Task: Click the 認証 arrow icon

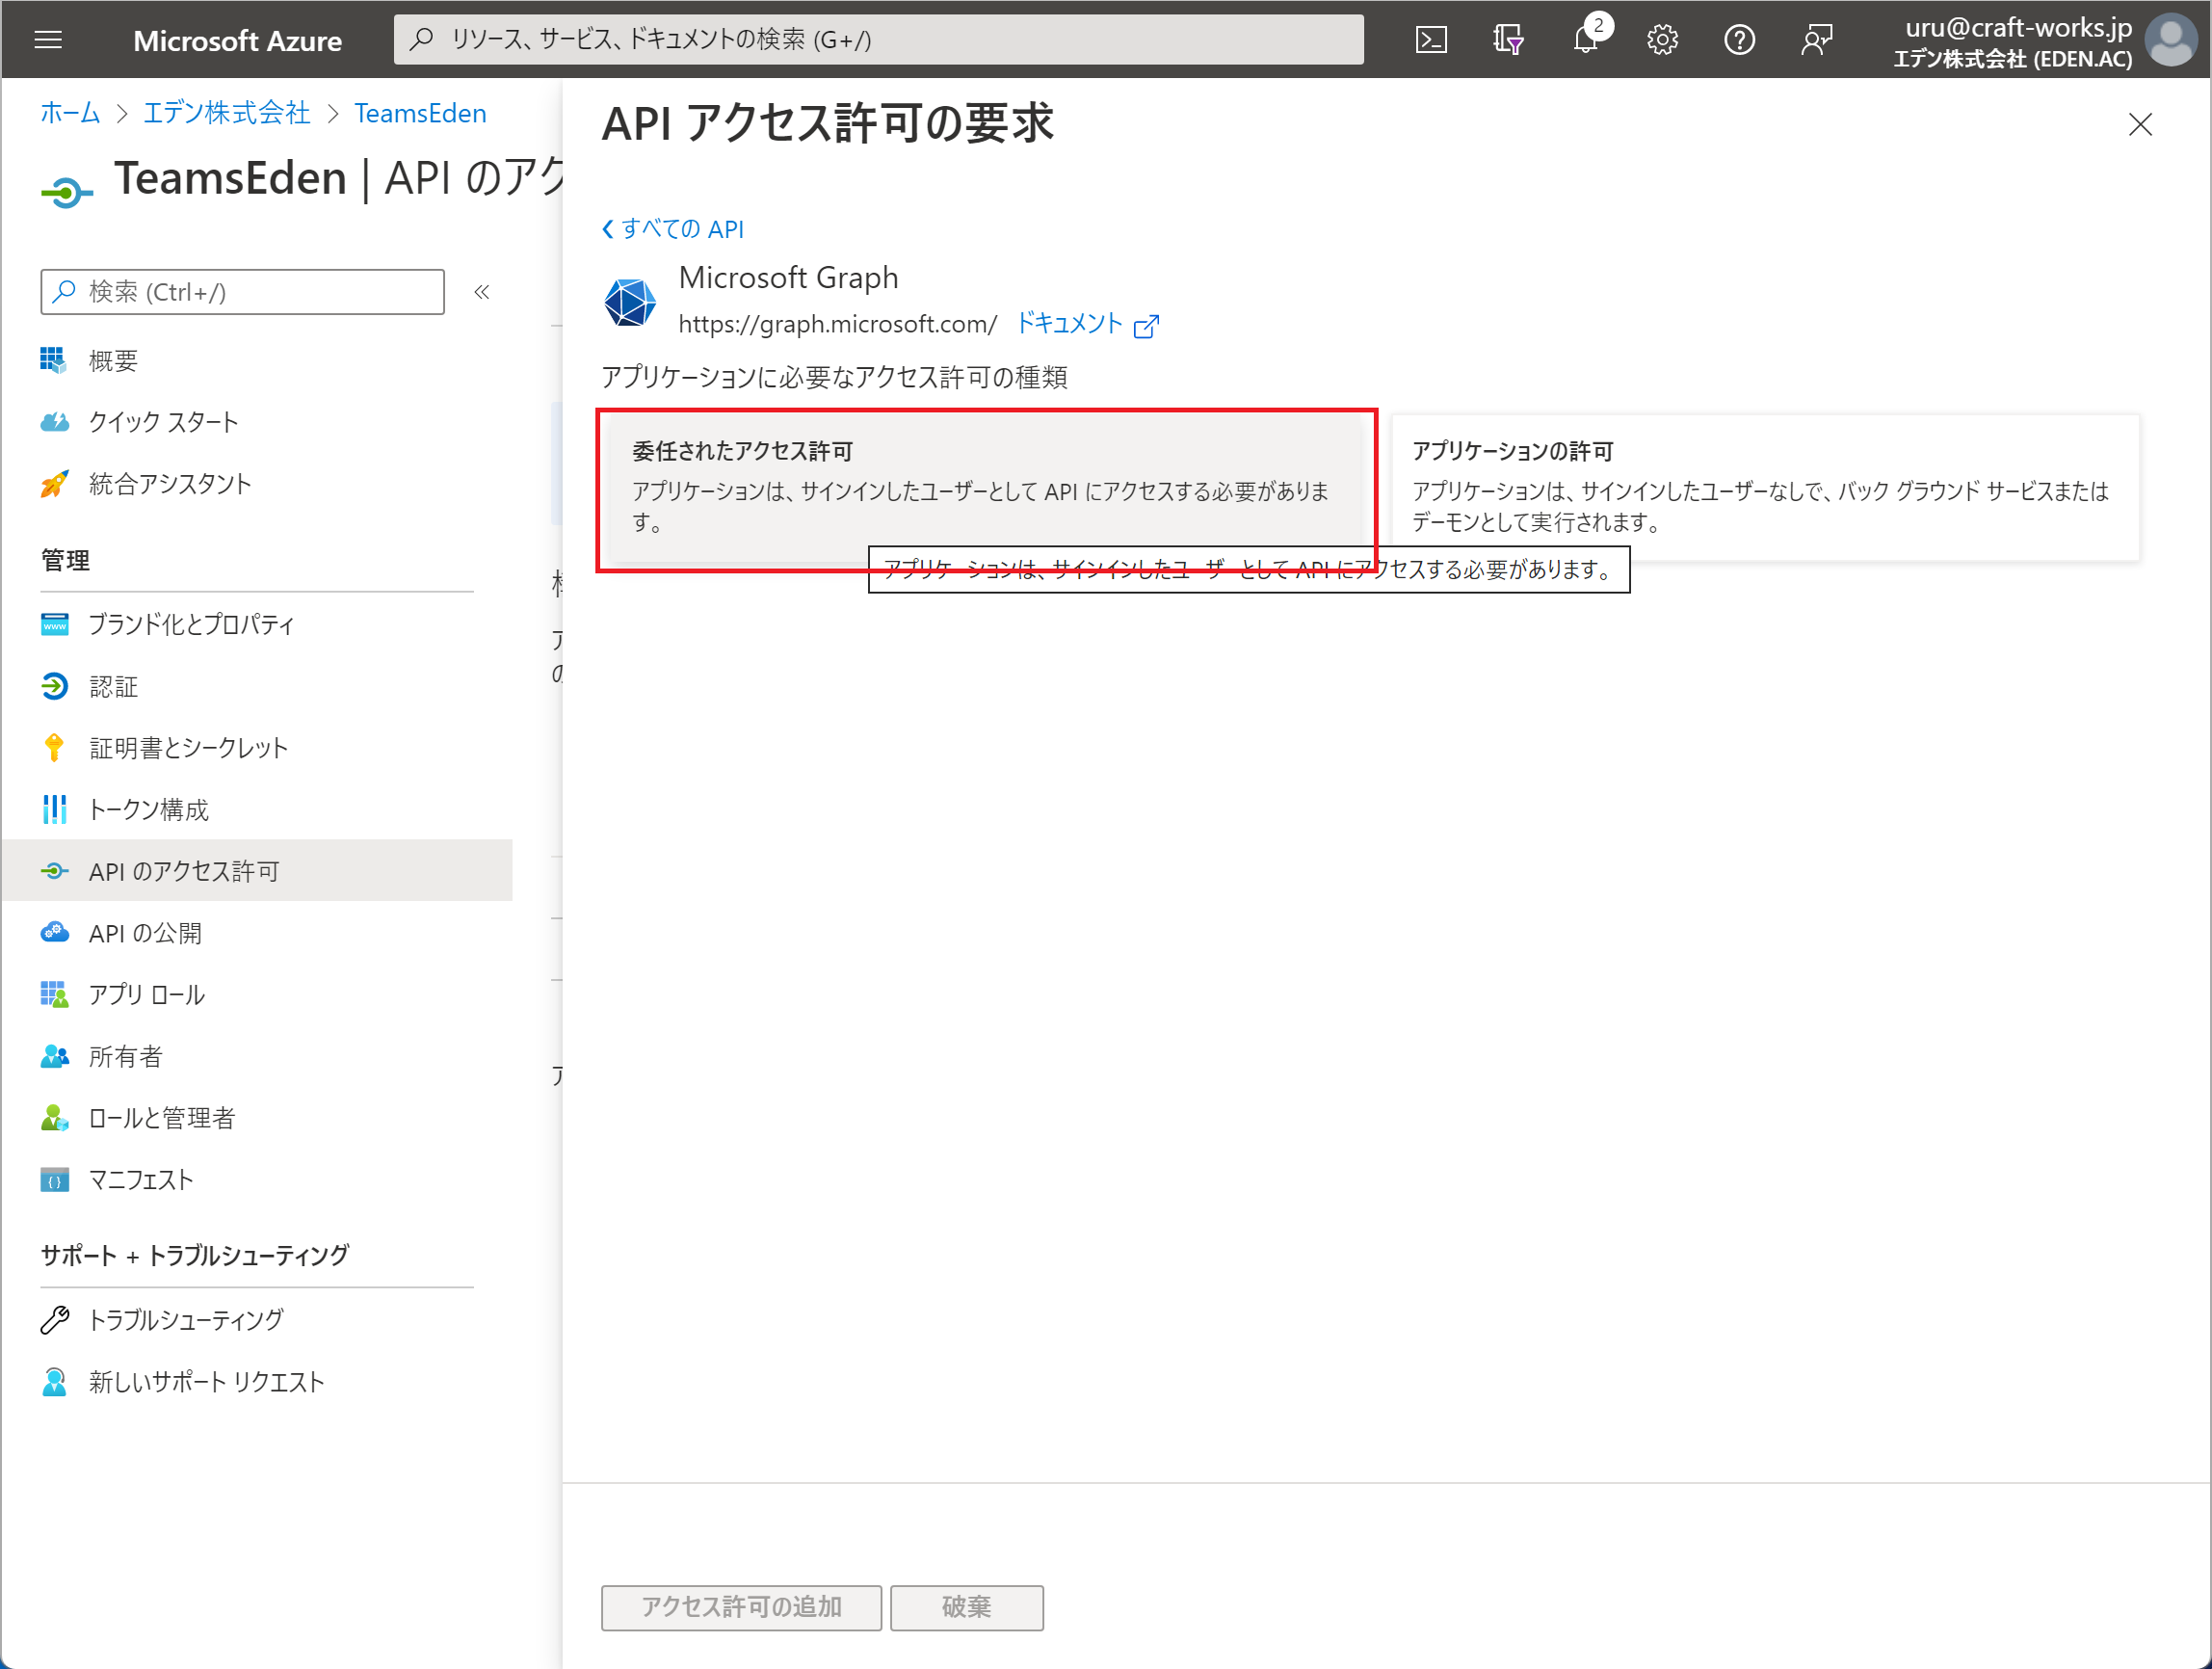Action: 54,686
